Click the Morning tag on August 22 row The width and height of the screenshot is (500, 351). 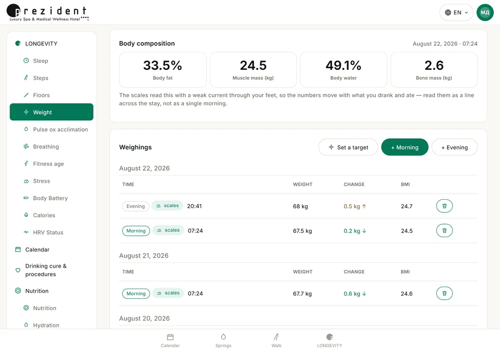(136, 231)
